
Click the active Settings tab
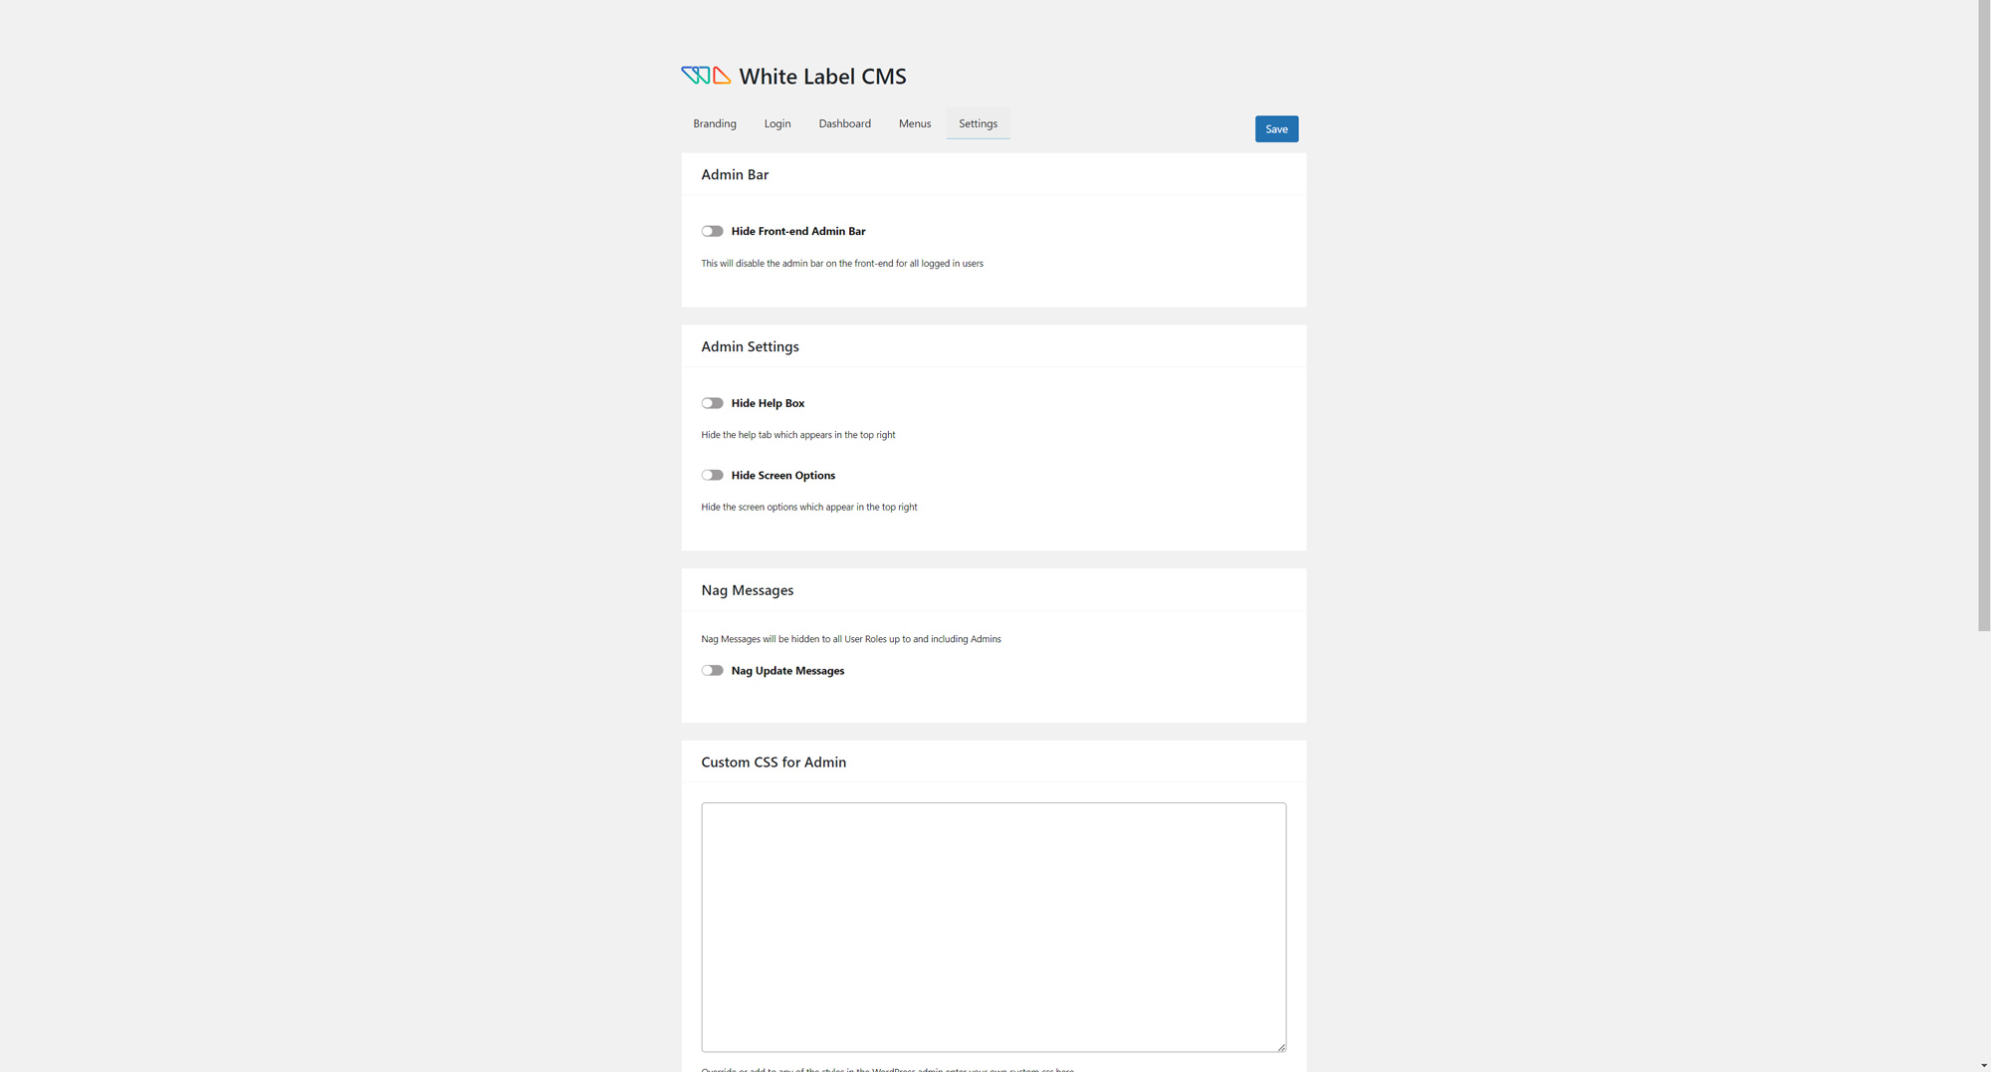click(978, 123)
